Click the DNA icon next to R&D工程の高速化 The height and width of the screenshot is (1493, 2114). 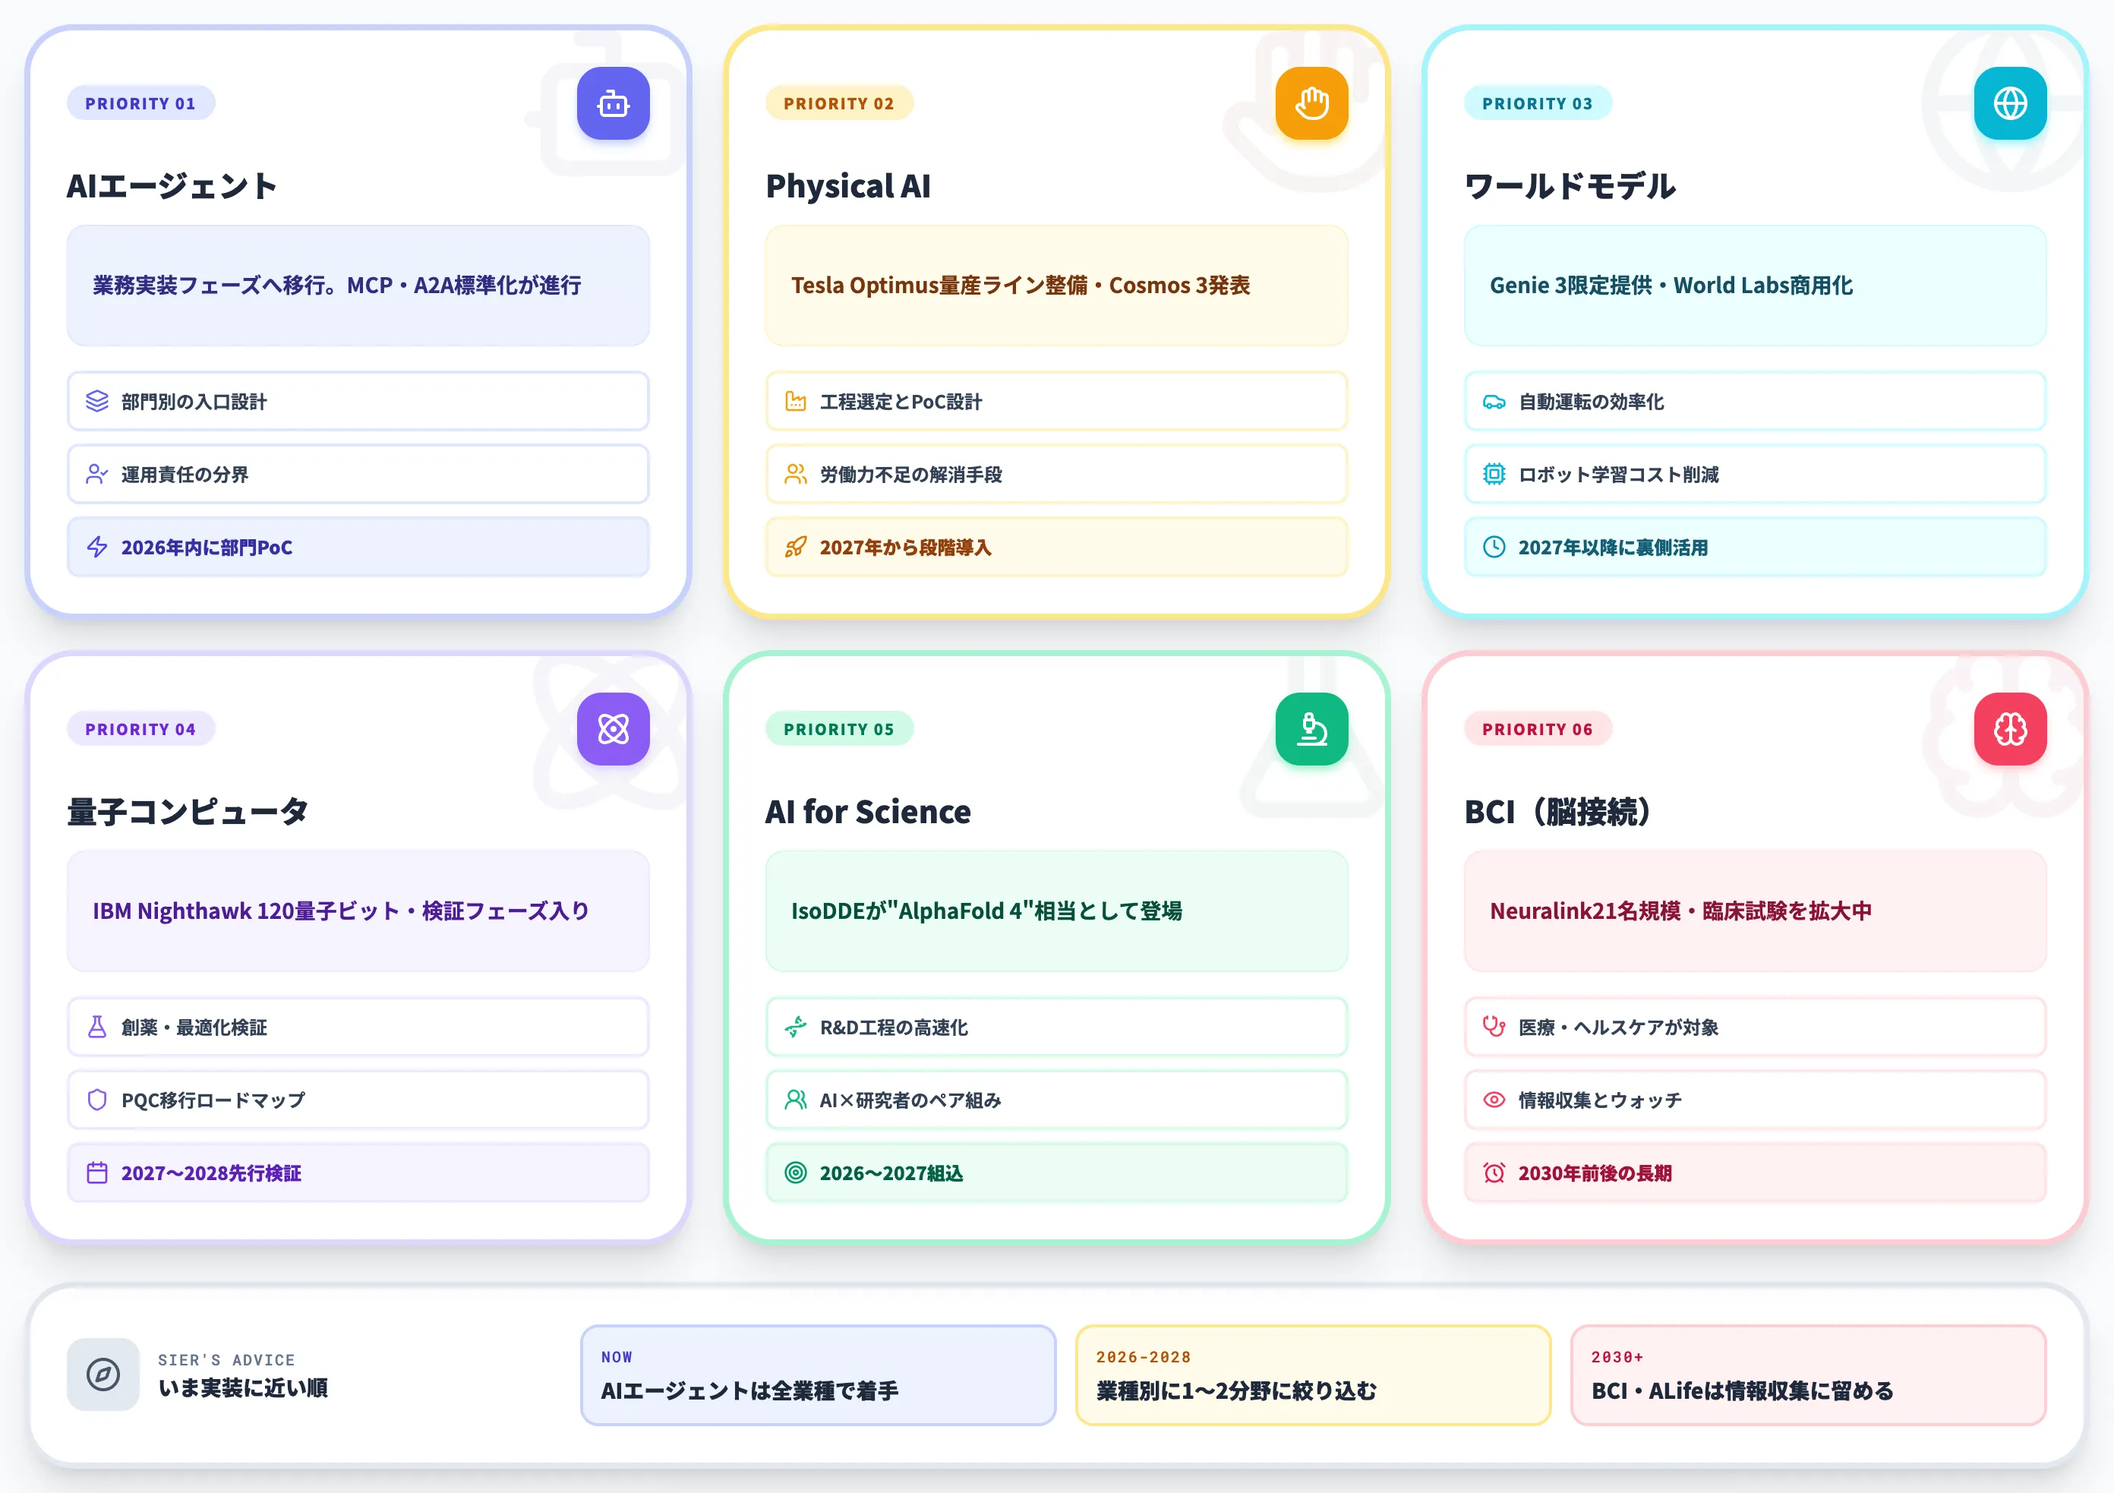pos(796,1026)
